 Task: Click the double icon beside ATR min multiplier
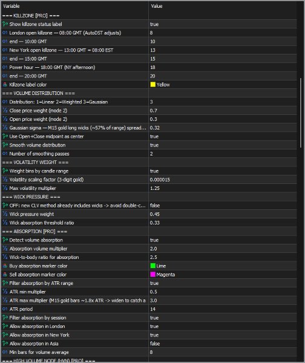point(5,292)
